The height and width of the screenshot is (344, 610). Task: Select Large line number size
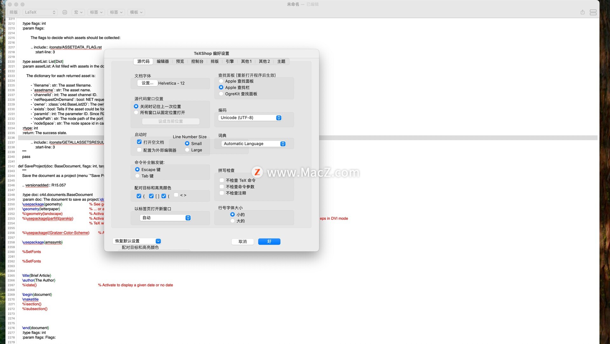(187, 150)
